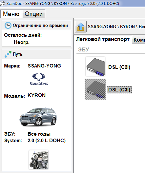The image size is (145, 173).
Task: Open the partially visible Комм tab
Action: [139, 40]
